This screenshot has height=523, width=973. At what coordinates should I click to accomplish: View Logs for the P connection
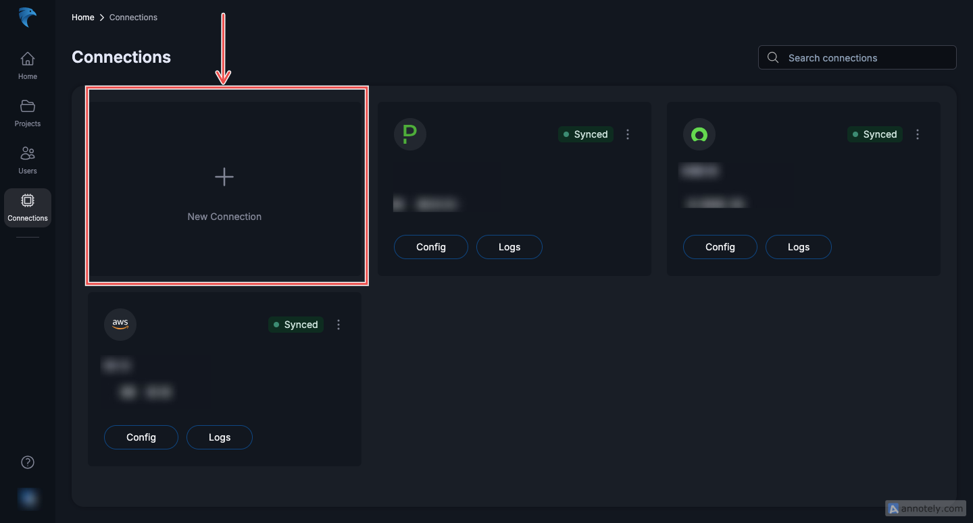tap(509, 247)
